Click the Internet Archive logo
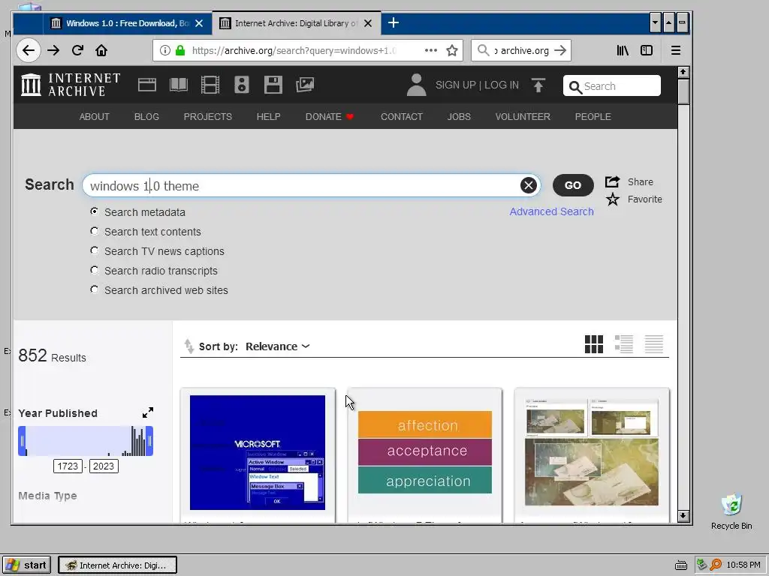 pos(70,85)
